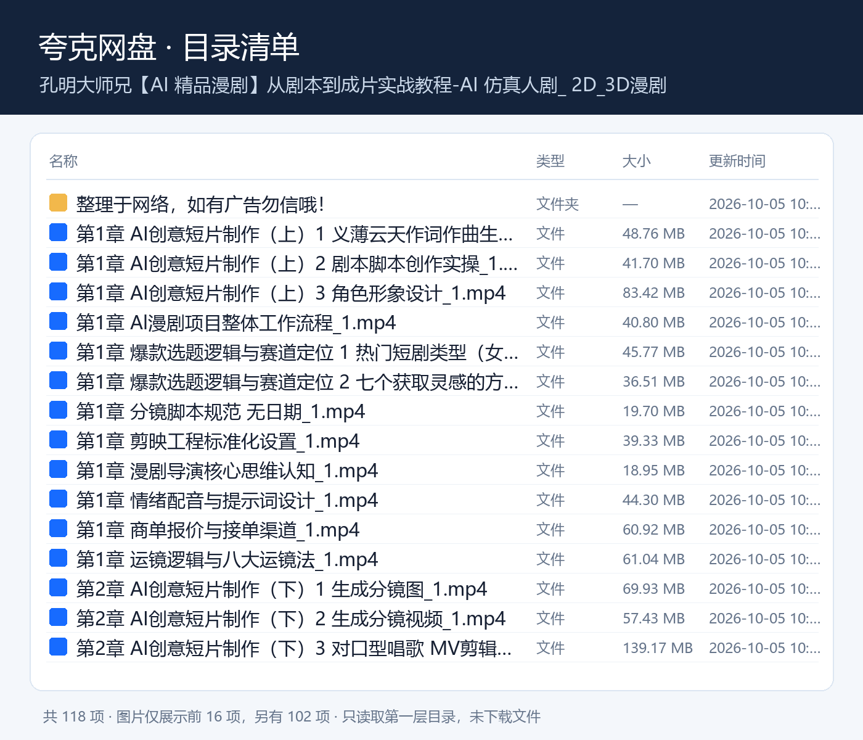Click the 大小 column header
Screen dimensions: 863x740
pos(637,161)
